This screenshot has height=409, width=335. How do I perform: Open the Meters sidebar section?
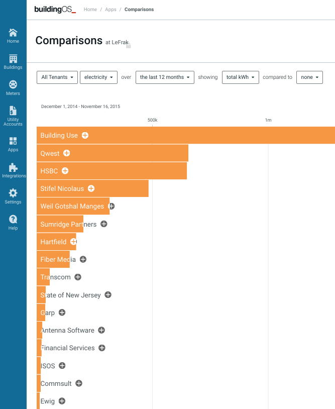13,88
